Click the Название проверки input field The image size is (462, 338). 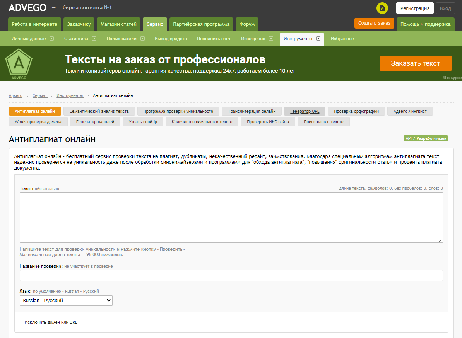coord(231,275)
